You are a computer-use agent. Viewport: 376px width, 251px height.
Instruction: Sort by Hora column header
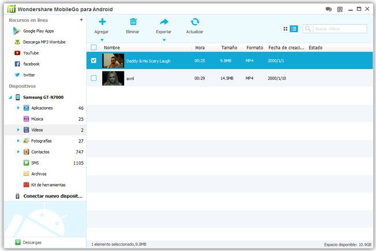[x=200, y=48]
